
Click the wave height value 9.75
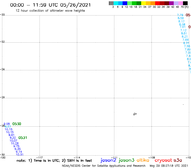pos(16,146)
